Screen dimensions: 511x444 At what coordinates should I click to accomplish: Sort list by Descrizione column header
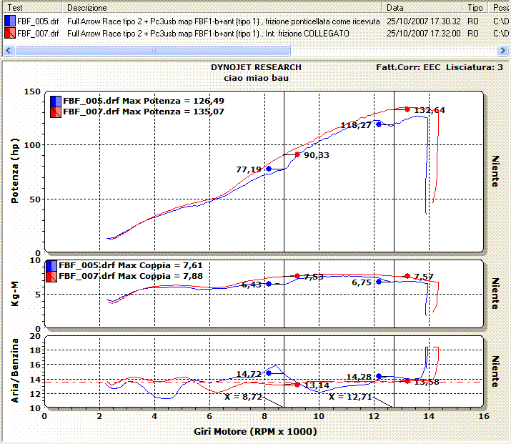[x=222, y=7]
